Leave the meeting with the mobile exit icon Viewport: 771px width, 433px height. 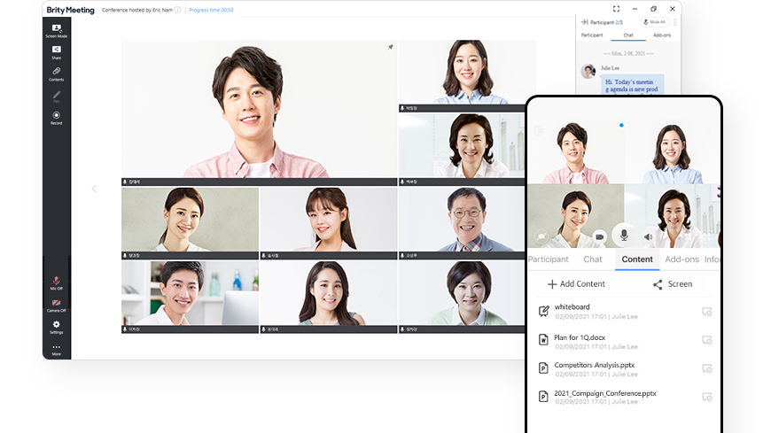point(539,131)
